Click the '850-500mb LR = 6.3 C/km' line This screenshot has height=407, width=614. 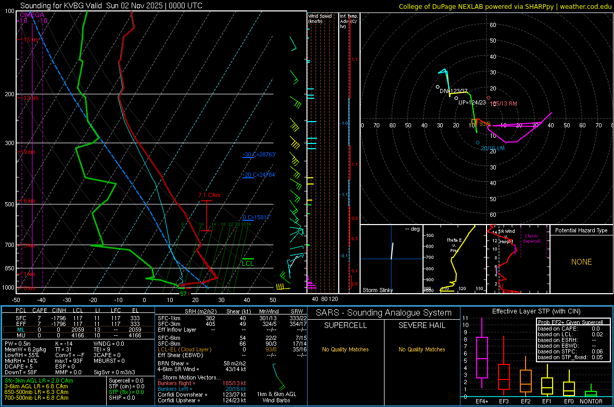(36, 392)
